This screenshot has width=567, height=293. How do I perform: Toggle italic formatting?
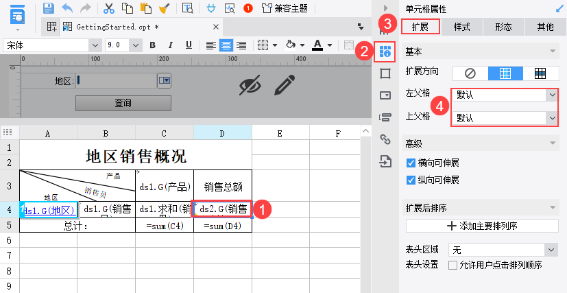(170, 45)
